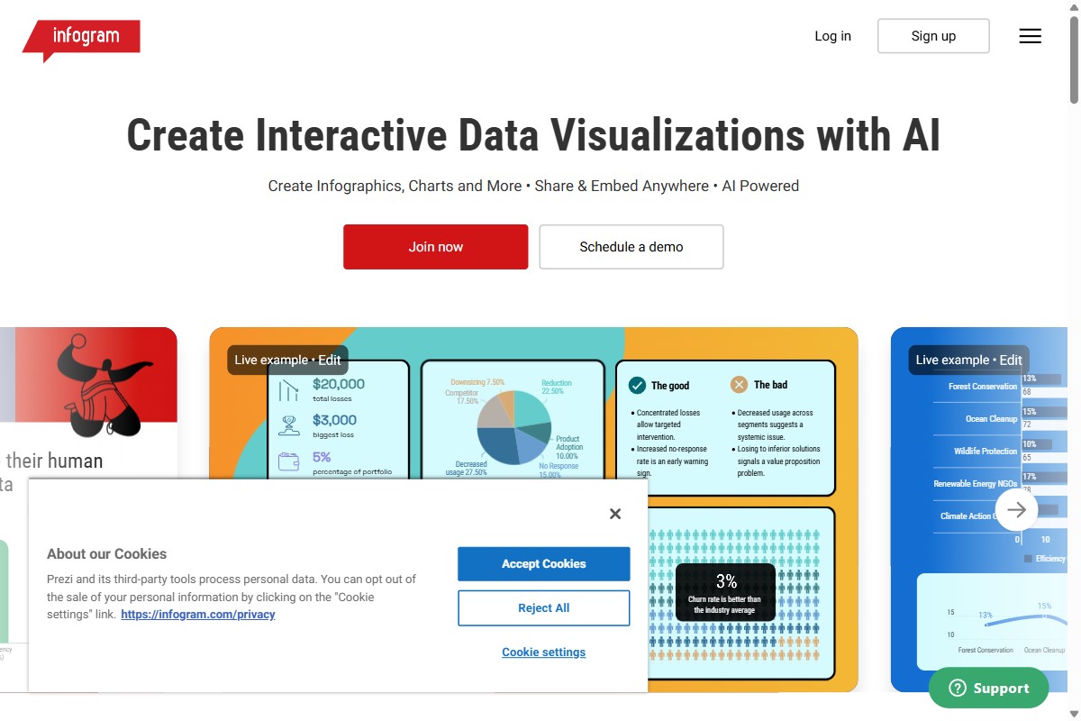Click the 3% churn rate tooltip
Viewport: 1081px width, 721px height.
(x=726, y=592)
